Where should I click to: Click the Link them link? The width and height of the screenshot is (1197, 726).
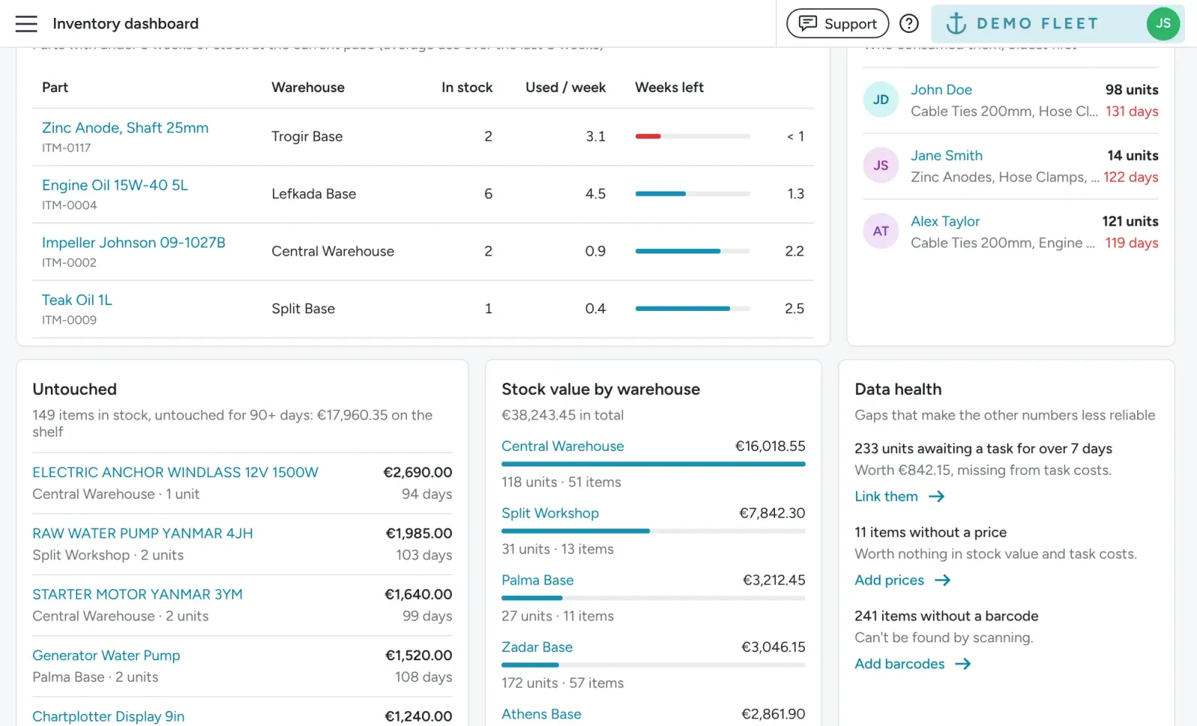point(886,496)
